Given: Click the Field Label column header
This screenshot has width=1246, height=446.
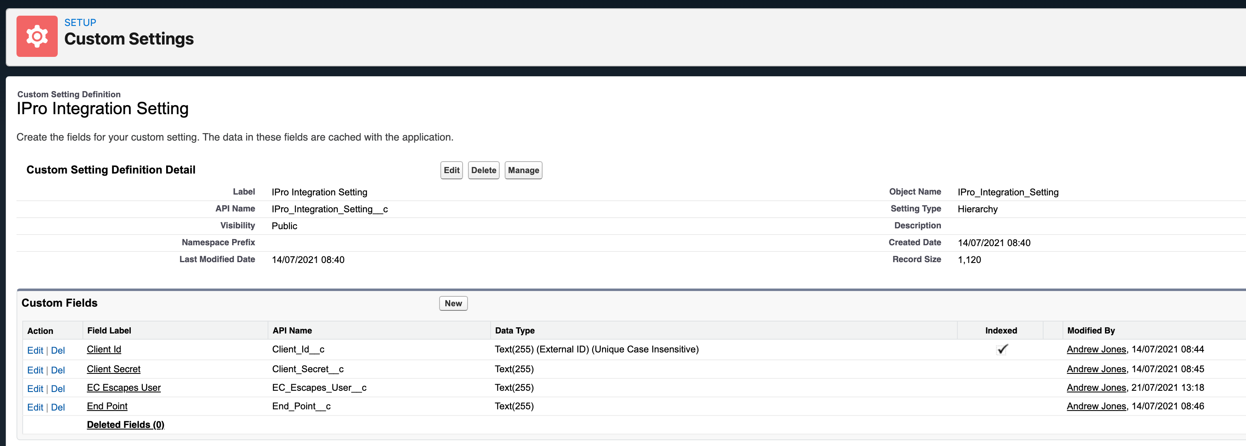Looking at the screenshot, I should (109, 331).
